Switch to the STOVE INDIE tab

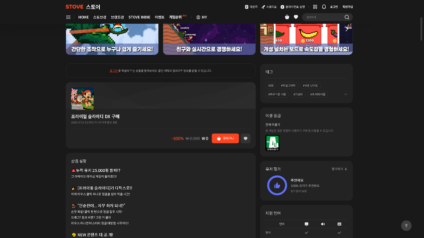pos(139,17)
